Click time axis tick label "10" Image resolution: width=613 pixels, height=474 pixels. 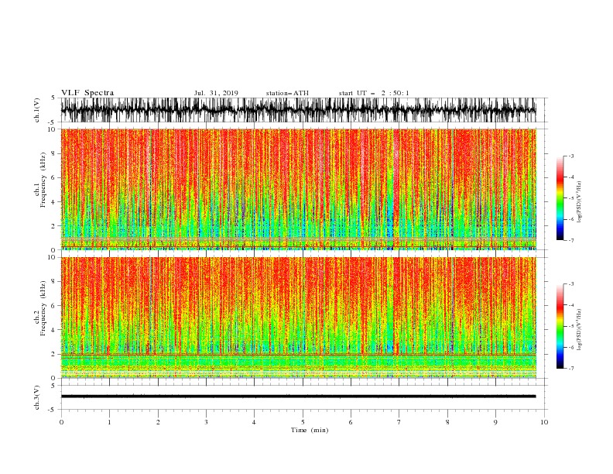click(x=544, y=422)
